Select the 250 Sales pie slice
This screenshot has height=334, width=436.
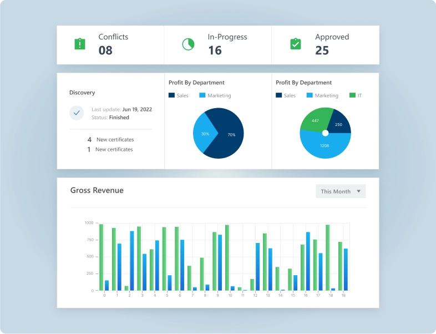[x=339, y=123]
